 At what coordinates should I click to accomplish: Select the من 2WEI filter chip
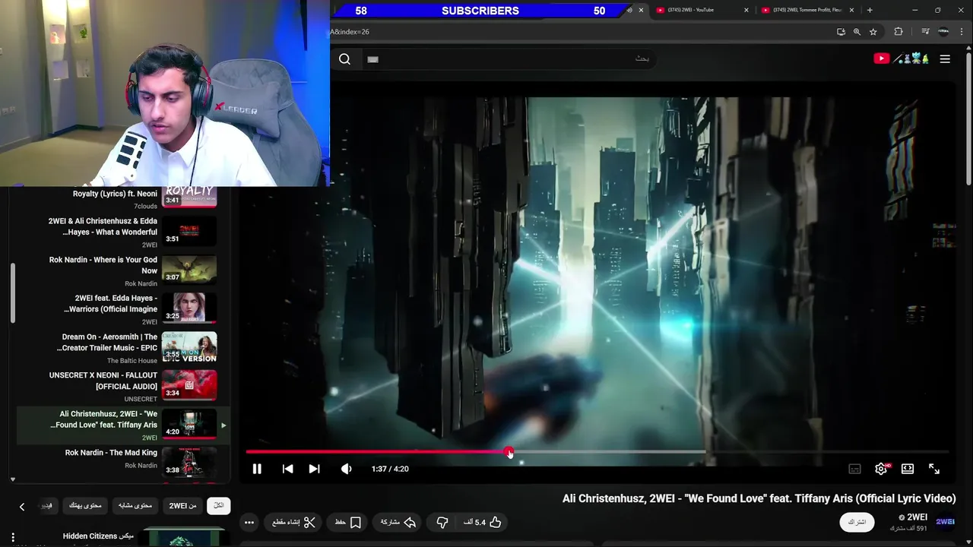tap(182, 505)
